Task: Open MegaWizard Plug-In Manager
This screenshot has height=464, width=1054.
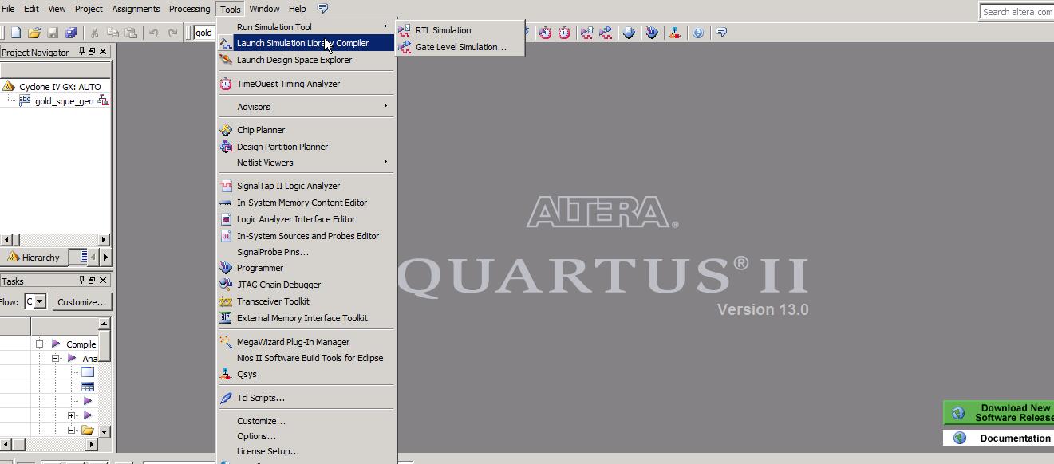Action: click(x=306, y=342)
